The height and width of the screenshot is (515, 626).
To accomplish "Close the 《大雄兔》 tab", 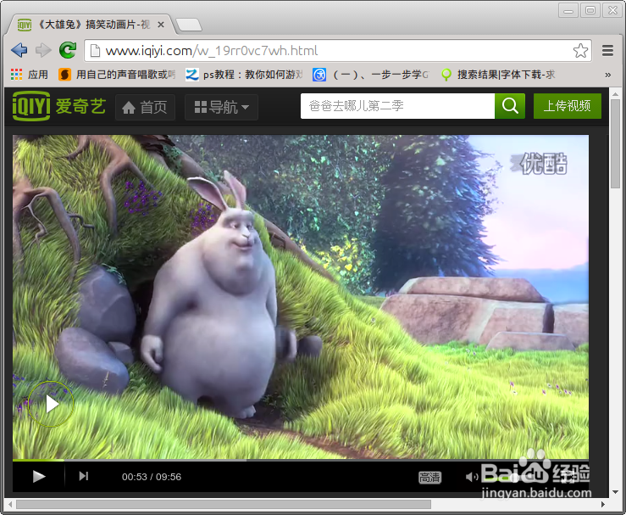I will click(x=161, y=25).
